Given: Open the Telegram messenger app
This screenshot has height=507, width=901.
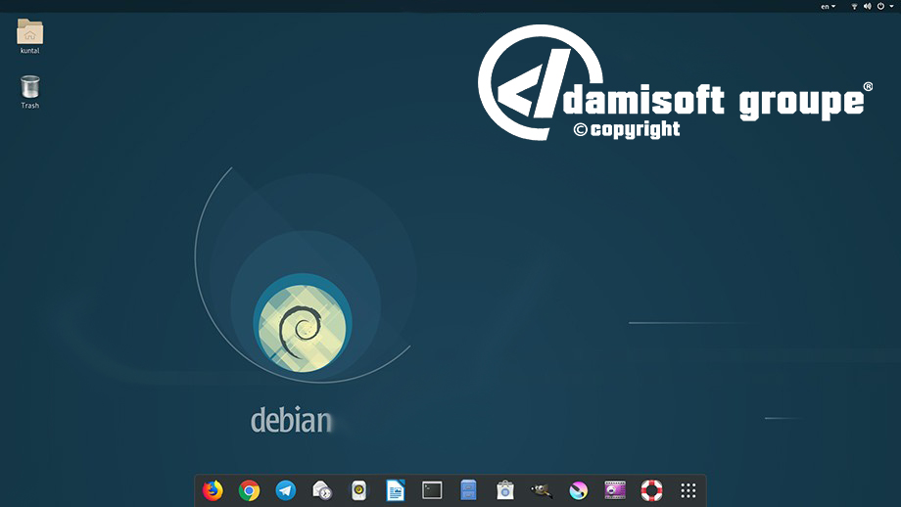Looking at the screenshot, I should tap(285, 490).
